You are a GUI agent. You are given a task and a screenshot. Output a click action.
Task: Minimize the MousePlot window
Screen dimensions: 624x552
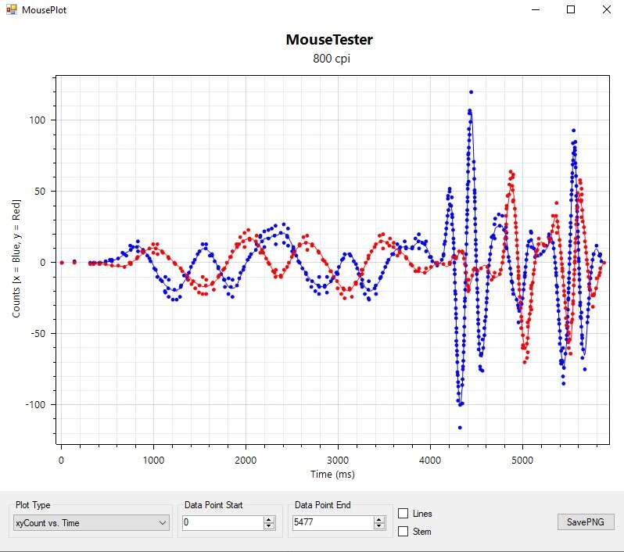[536, 10]
